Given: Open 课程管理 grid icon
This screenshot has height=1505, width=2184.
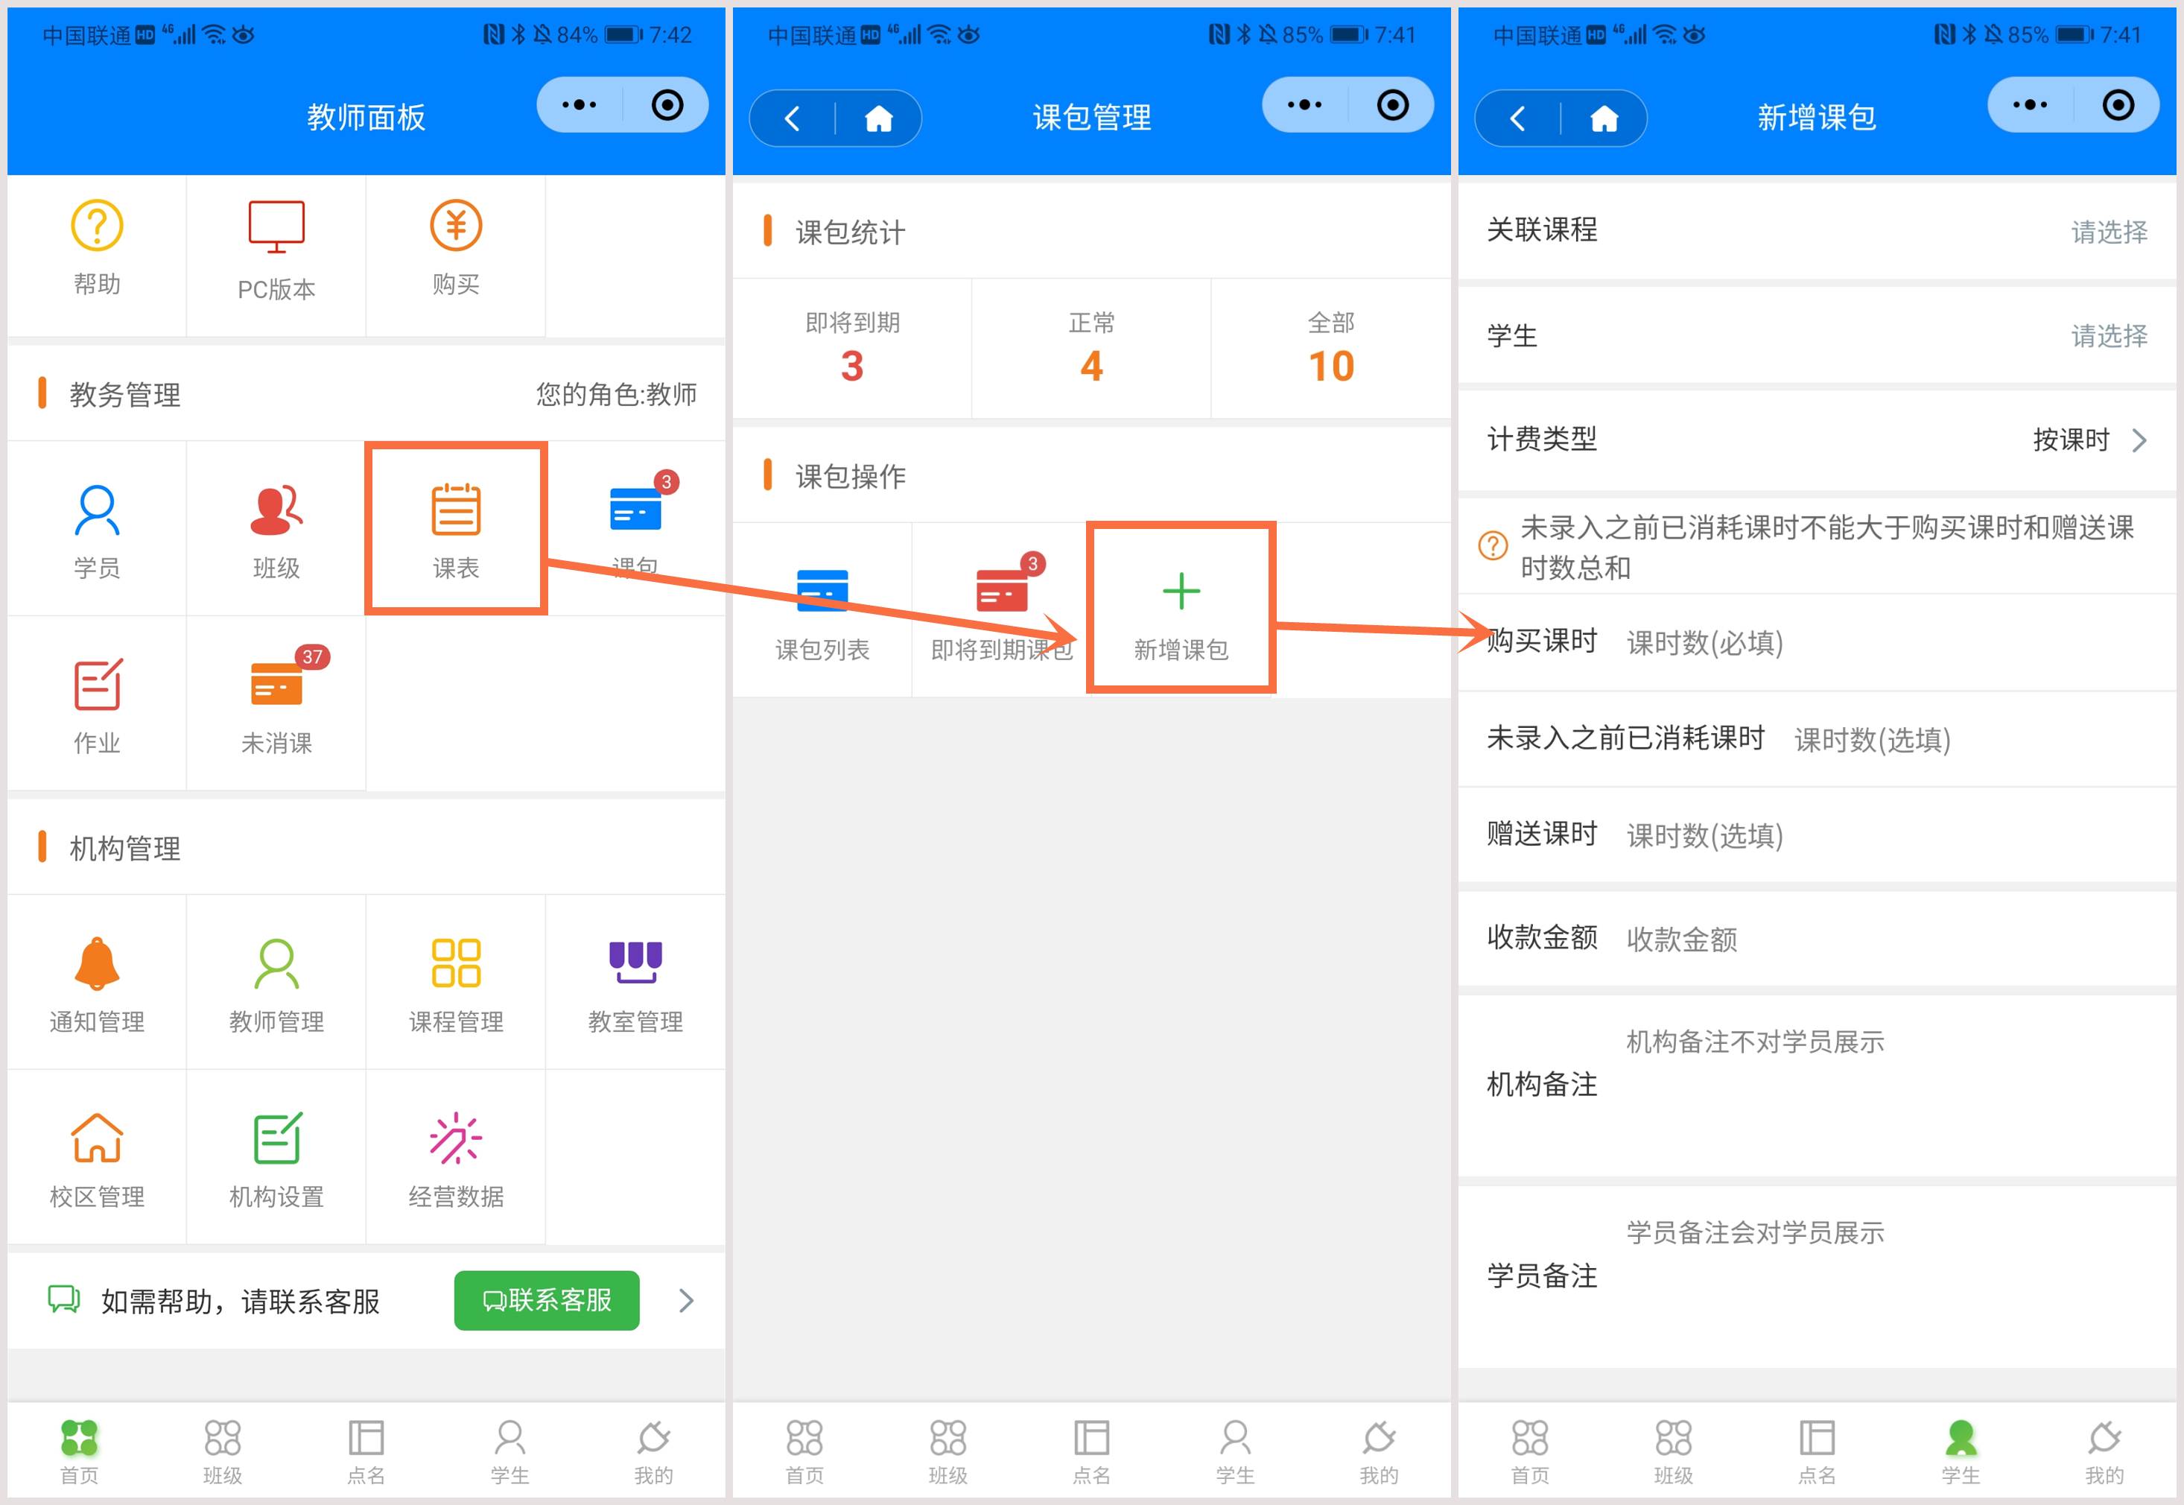Looking at the screenshot, I should click(456, 964).
